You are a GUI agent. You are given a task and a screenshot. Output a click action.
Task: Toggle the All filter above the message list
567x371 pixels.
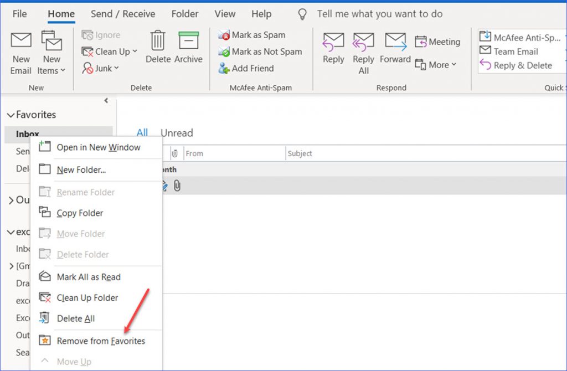point(142,133)
